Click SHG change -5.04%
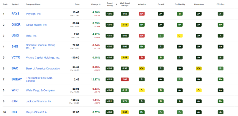The height and width of the screenshot is (116, 238). pyautogui.click(x=96, y=45)
